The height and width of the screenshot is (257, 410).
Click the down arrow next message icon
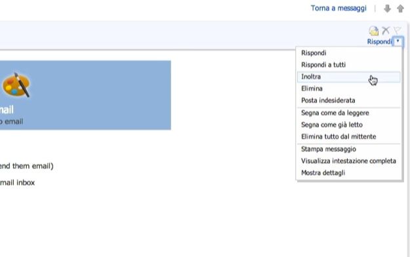tap(387, 9)
